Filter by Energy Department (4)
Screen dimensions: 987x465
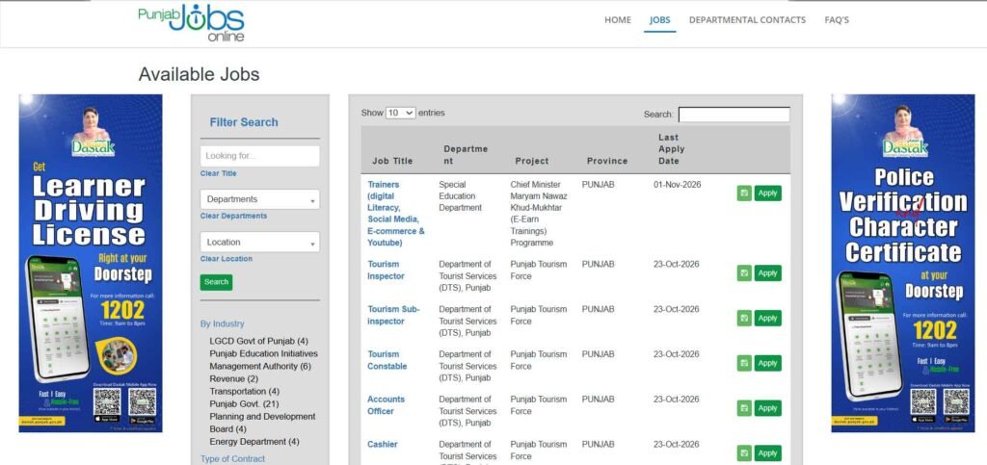[x=254, y=442]
